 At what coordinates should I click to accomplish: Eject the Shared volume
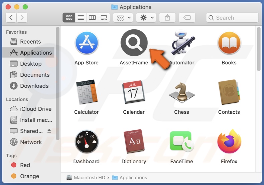tap(49, 131)
